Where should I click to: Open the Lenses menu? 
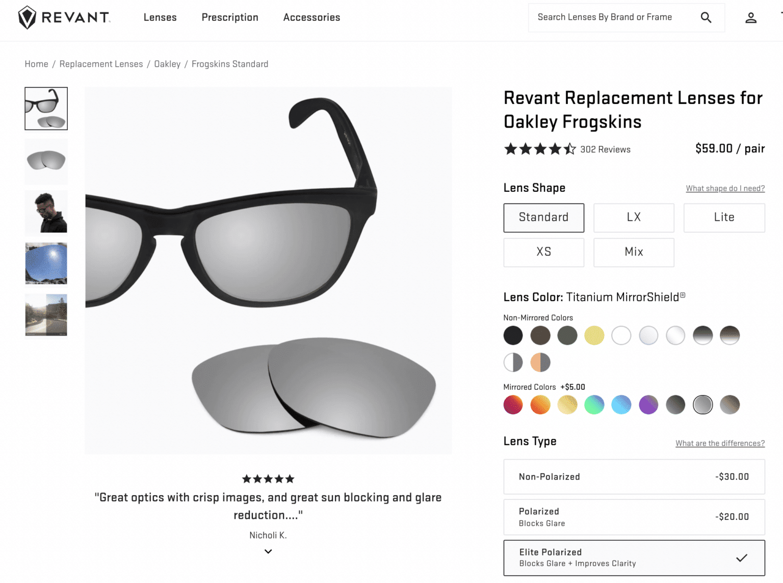(x=160, y=17)
